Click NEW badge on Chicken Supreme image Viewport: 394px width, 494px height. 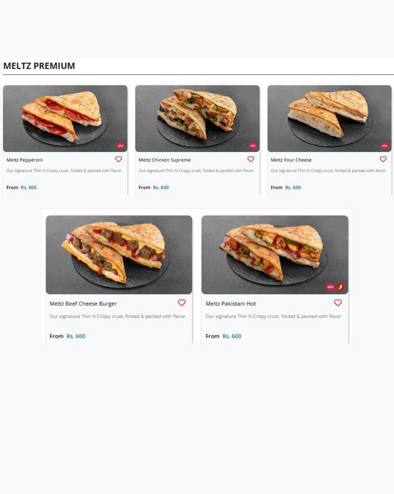(253, 146)
